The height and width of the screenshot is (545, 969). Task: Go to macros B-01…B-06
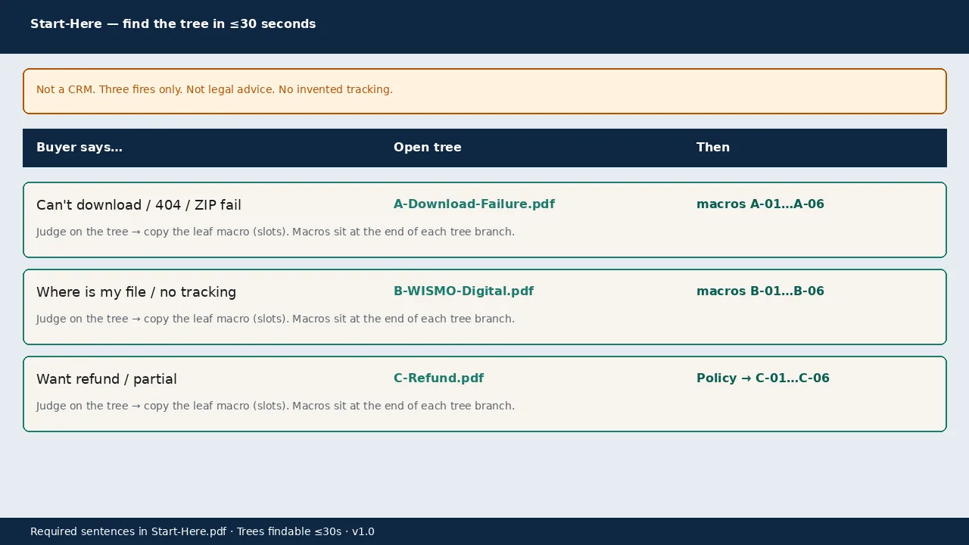point(760,291)
